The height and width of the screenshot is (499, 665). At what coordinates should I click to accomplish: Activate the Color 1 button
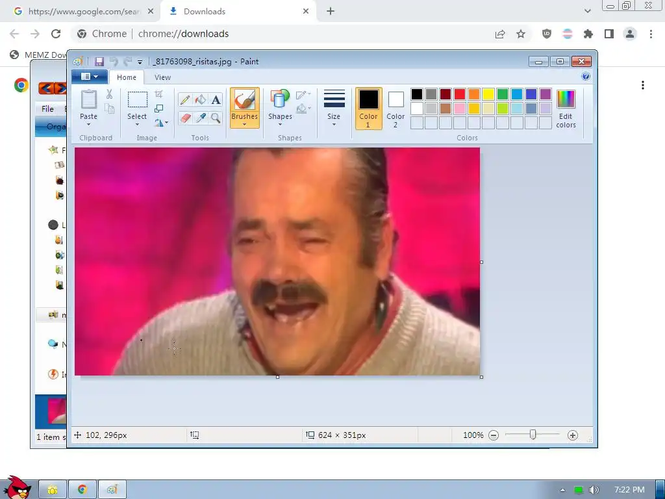[369, 109]
